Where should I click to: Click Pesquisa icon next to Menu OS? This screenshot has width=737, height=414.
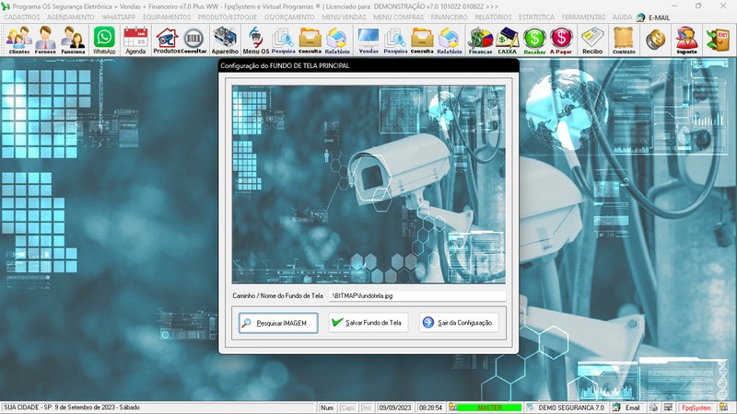(x=284, y=40)
